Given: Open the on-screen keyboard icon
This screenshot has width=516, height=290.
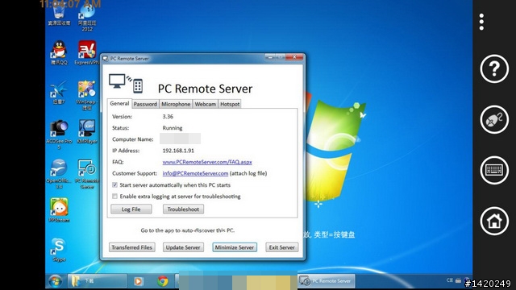Looking at the screenshot, I should tap(494, 170).
